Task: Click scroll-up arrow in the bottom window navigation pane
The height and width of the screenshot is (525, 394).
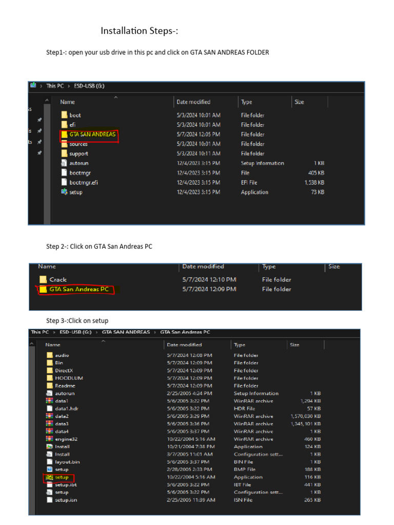Action: (x=32, y=344)
